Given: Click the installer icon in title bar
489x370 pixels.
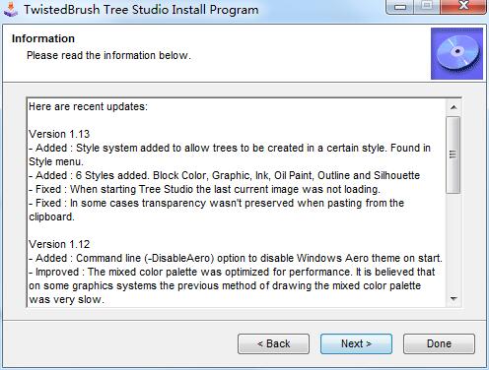Looking at the screenshot, I should (x=11, y=9).
